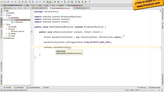Click the Make Project toolbar icon
164x92 pixels.
44,2
